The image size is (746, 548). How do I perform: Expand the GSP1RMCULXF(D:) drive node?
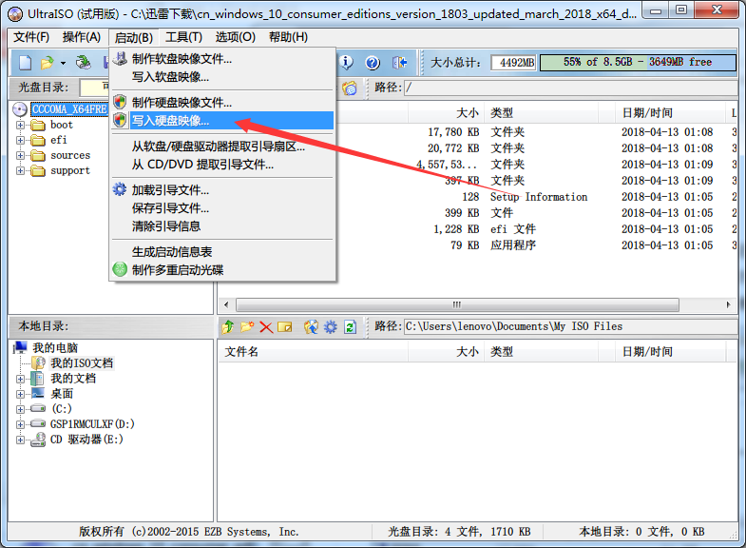point(20,424)
